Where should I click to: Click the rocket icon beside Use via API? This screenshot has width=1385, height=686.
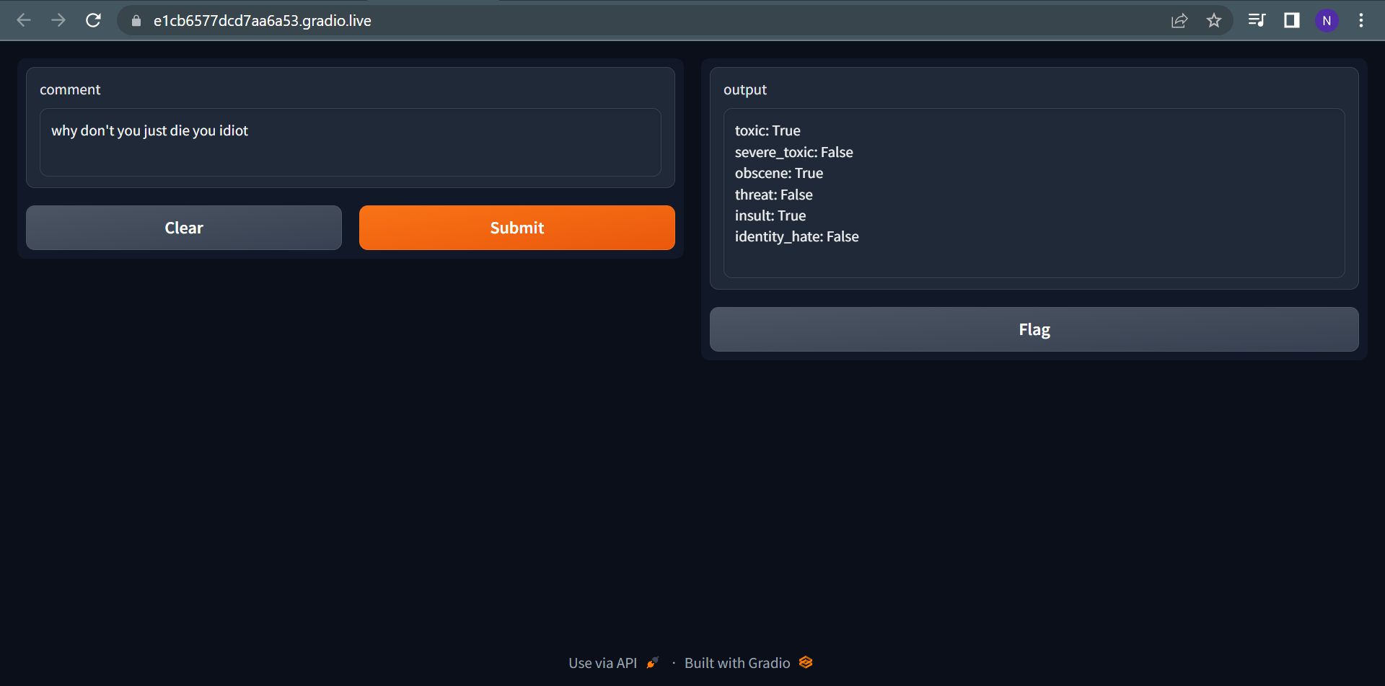point(653,661)
